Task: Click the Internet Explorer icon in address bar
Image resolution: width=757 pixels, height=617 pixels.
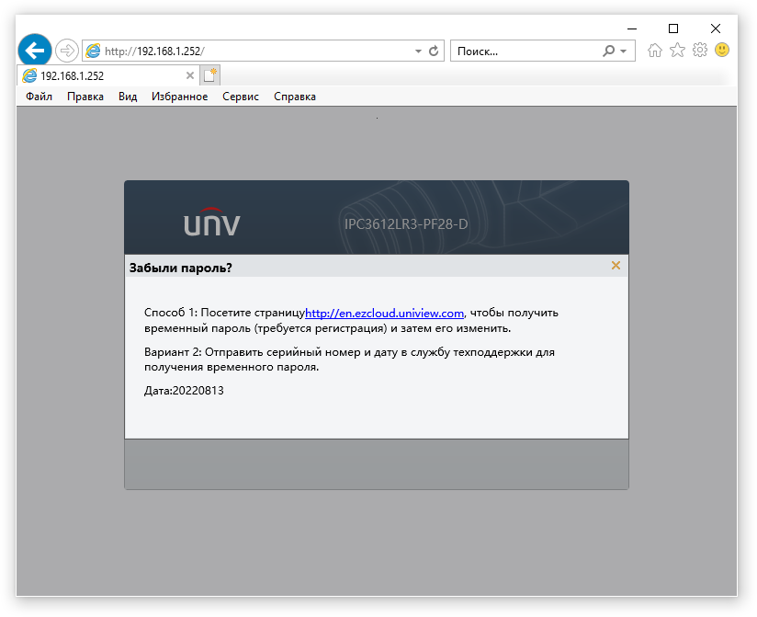Action: pos(93,51)
